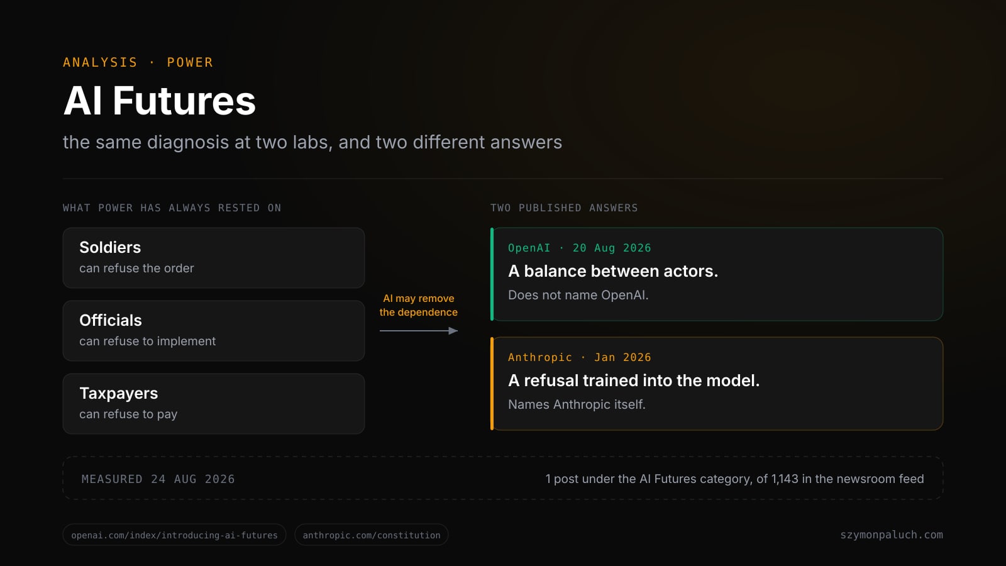Click 'Names Anthropic itself.' text
Viewport: 1006px width, 566px height.
577,404
